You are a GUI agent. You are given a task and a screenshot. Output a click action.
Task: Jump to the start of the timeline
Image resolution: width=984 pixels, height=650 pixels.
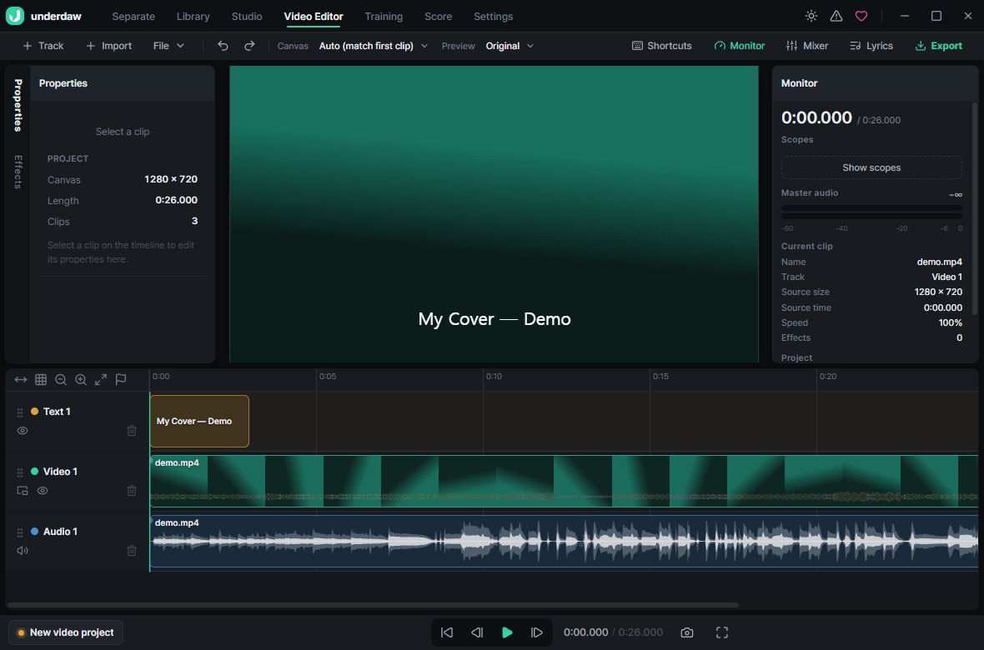click(x=447, y=632)
